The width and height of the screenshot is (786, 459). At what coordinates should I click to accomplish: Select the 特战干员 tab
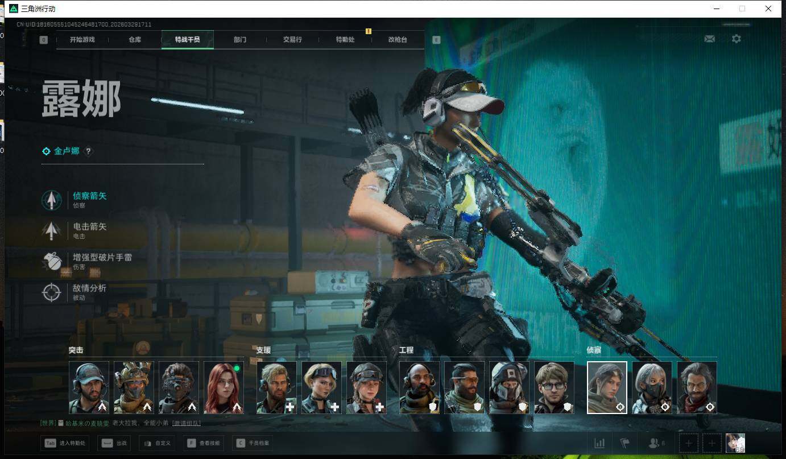coord(188,40)
